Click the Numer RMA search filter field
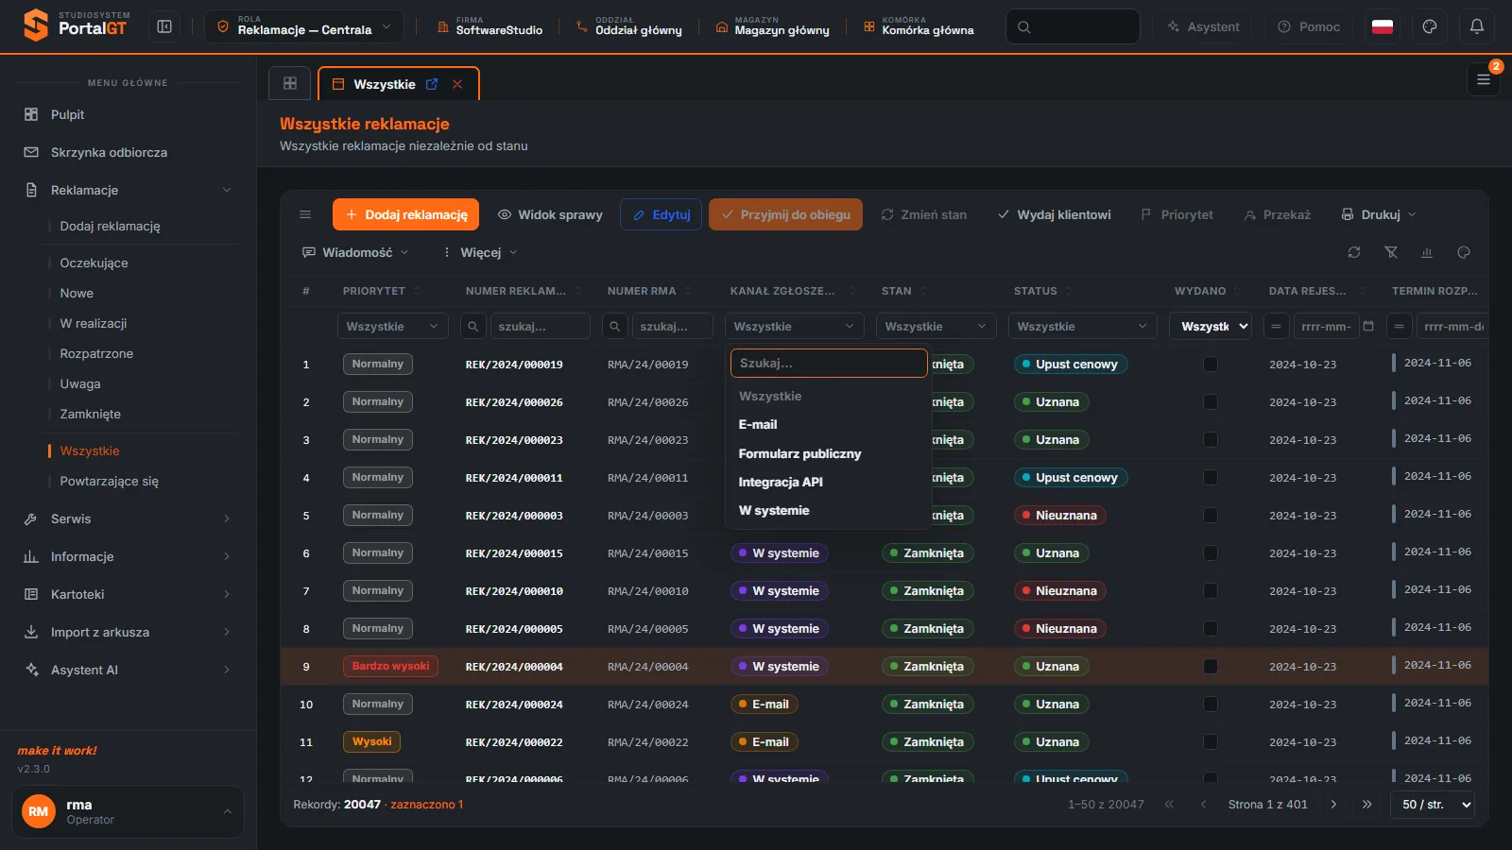The image size is (1512, 850). click(x=672, y=326)
